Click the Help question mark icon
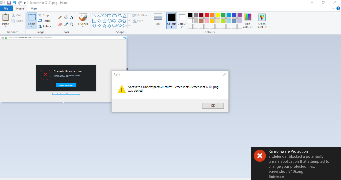The width and height of the screenshot is (341, 180). pyautogui.click(x=338, y=8)
